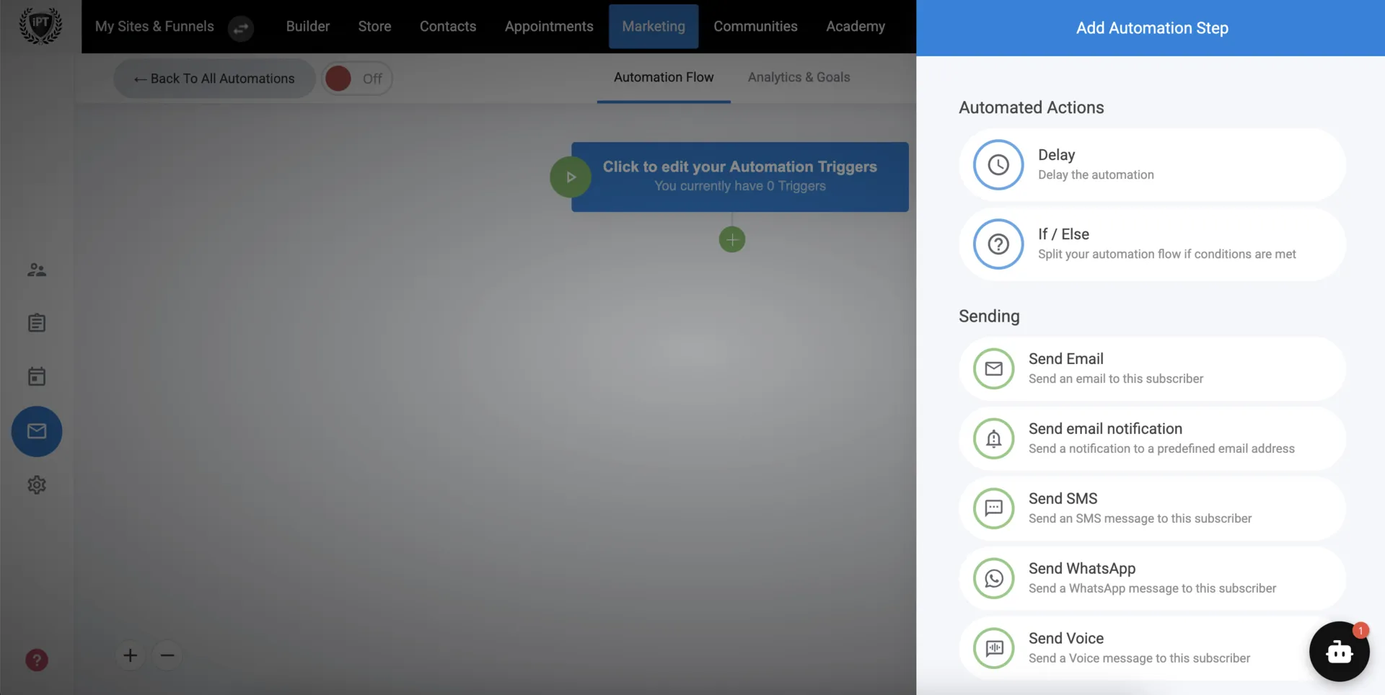This screenshot has height=695, width=1385.
Task: Open the My Sites & Funnels menu
Action: click(x=154, y=27)
